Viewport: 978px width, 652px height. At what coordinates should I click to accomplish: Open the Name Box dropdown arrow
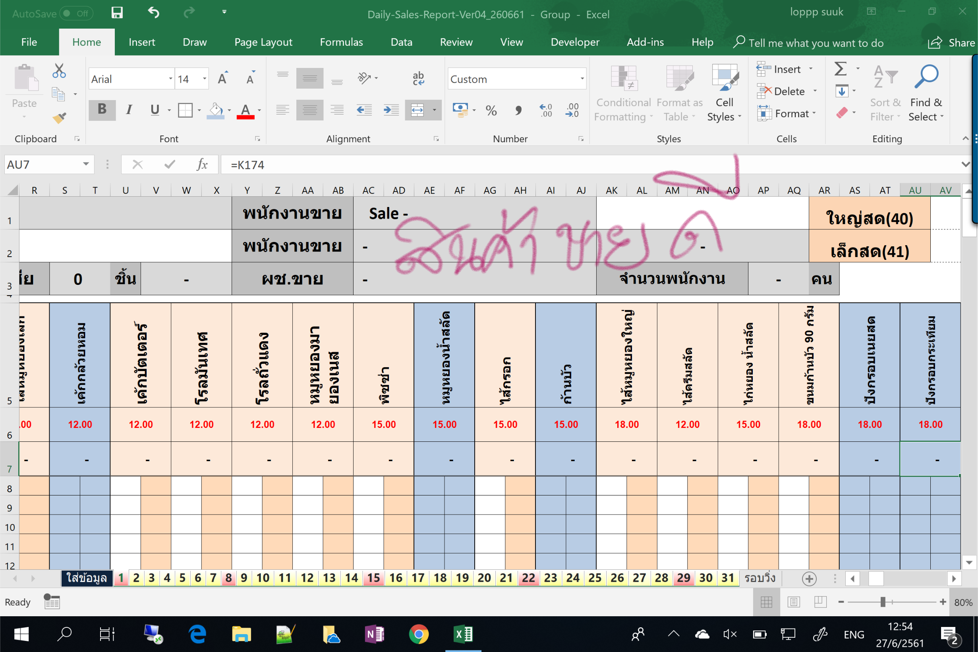point(86,164)
